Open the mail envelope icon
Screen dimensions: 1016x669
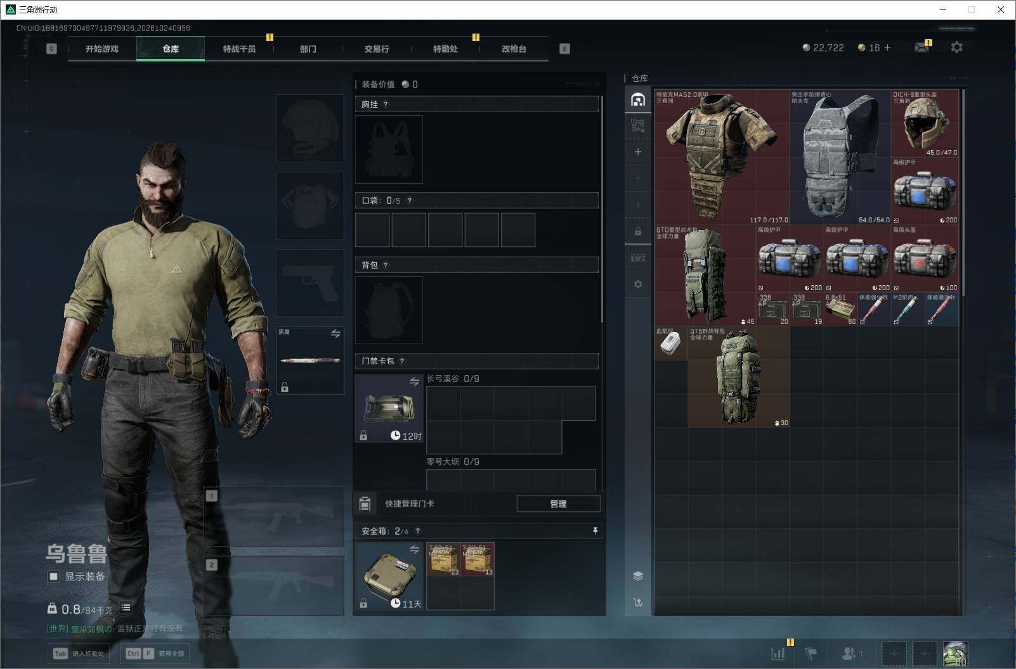click(922, 48)
